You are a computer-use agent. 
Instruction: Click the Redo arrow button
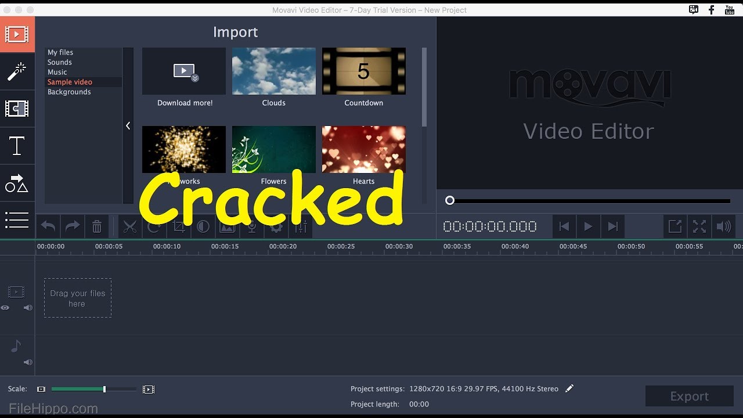(x=73, y=226)
